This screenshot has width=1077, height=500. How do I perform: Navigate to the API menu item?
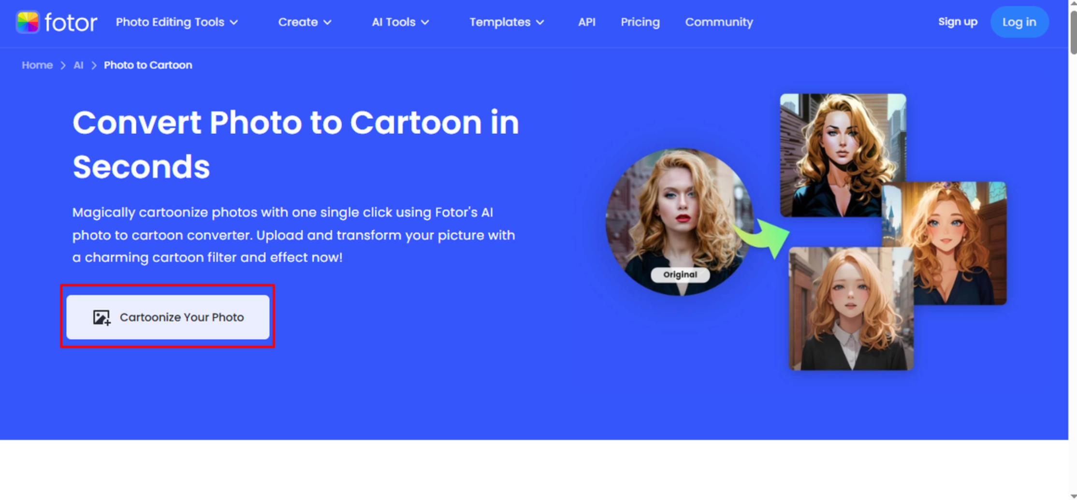[x=586, y=22]
